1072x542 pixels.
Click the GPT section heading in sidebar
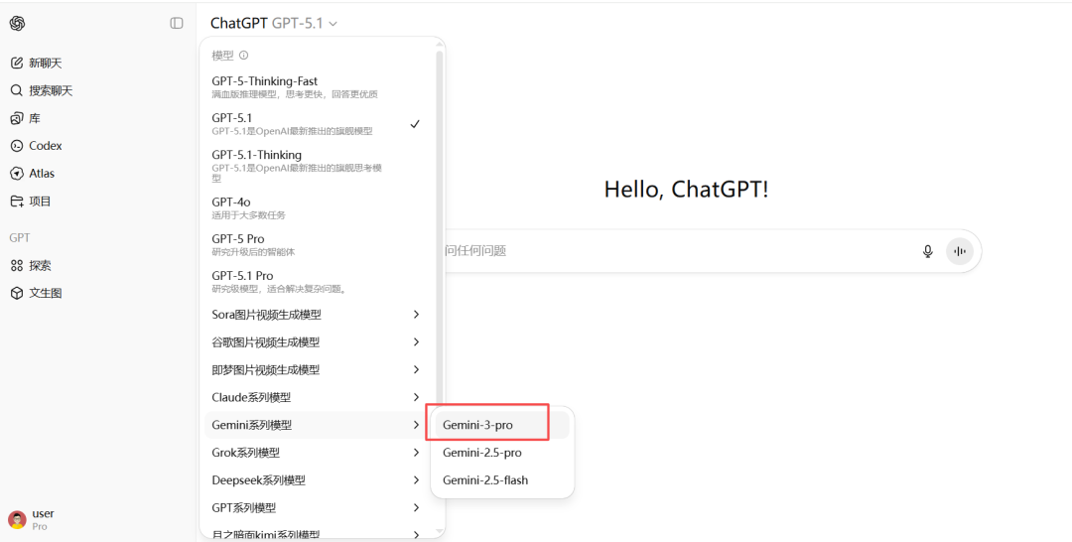click(x=20, y=238)
